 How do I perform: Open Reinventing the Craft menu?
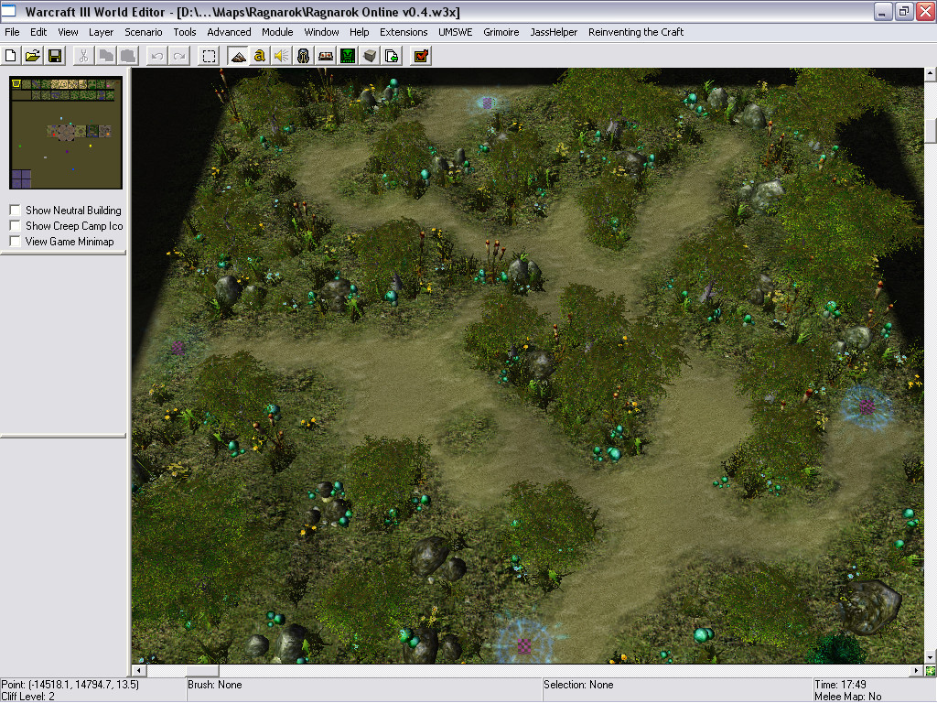636,32
